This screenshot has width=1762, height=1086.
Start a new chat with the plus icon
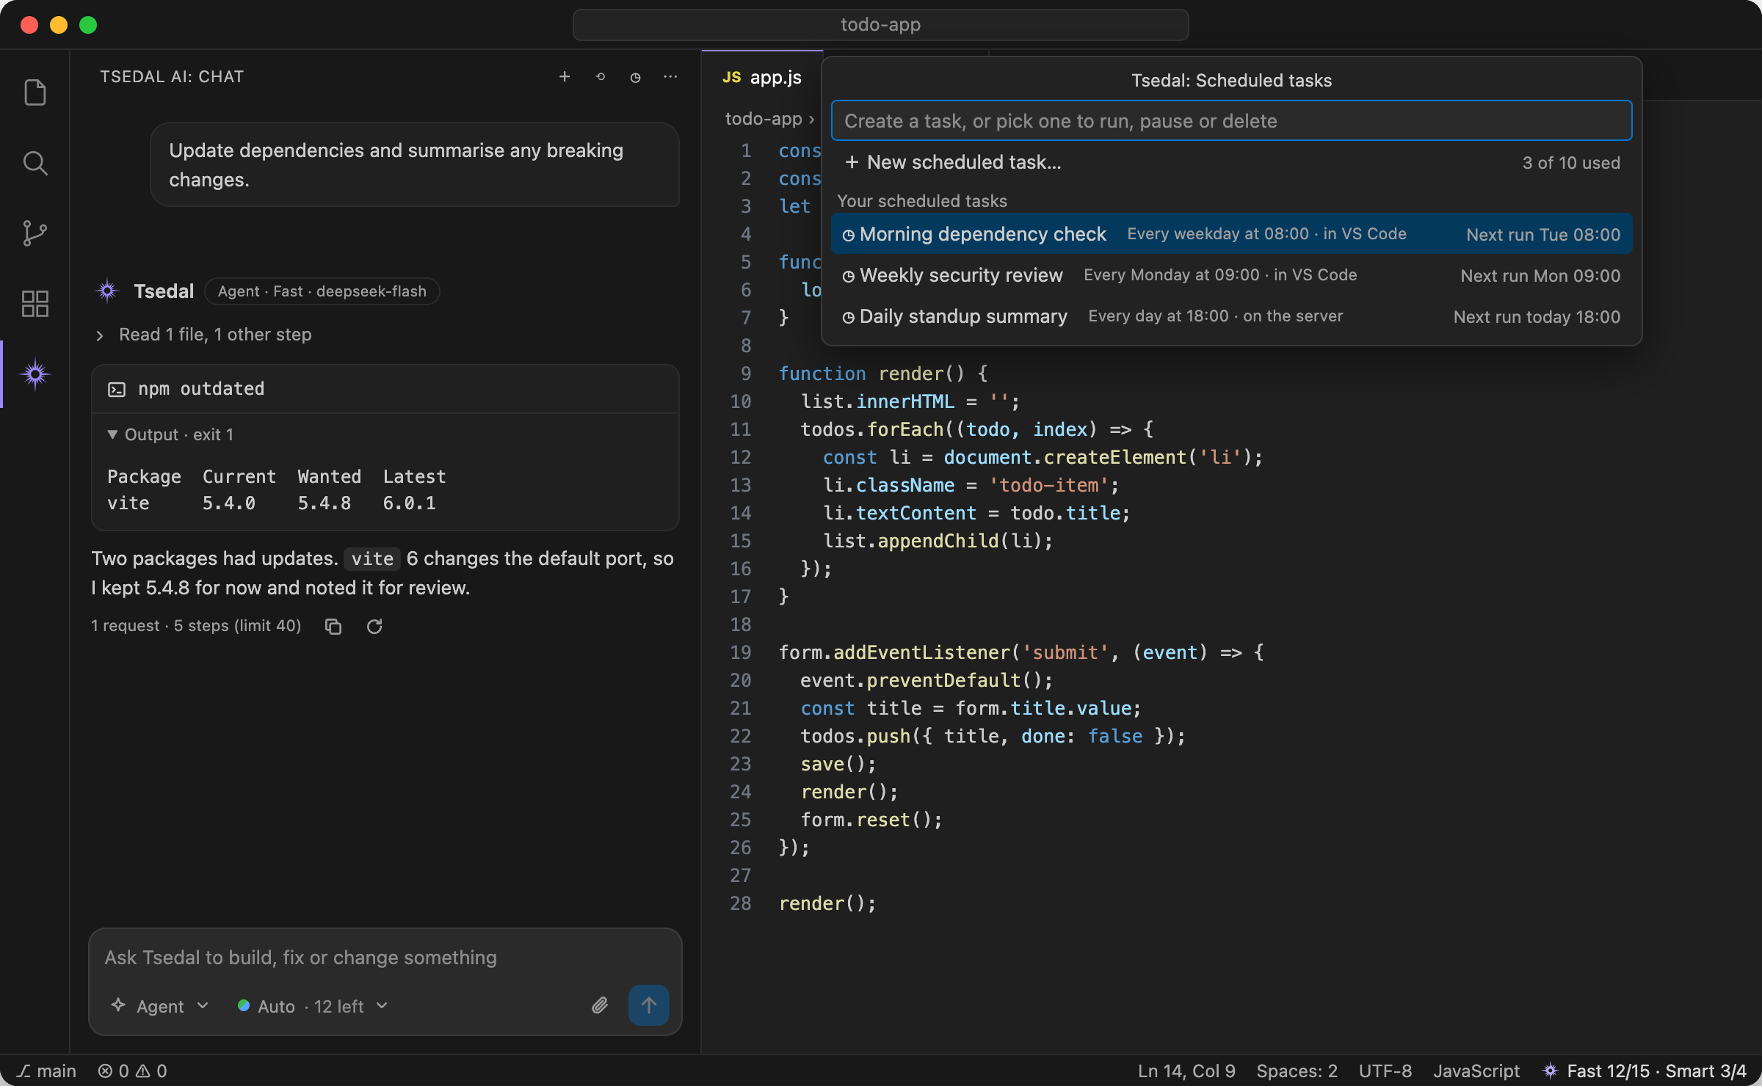[x=565, y=77]
